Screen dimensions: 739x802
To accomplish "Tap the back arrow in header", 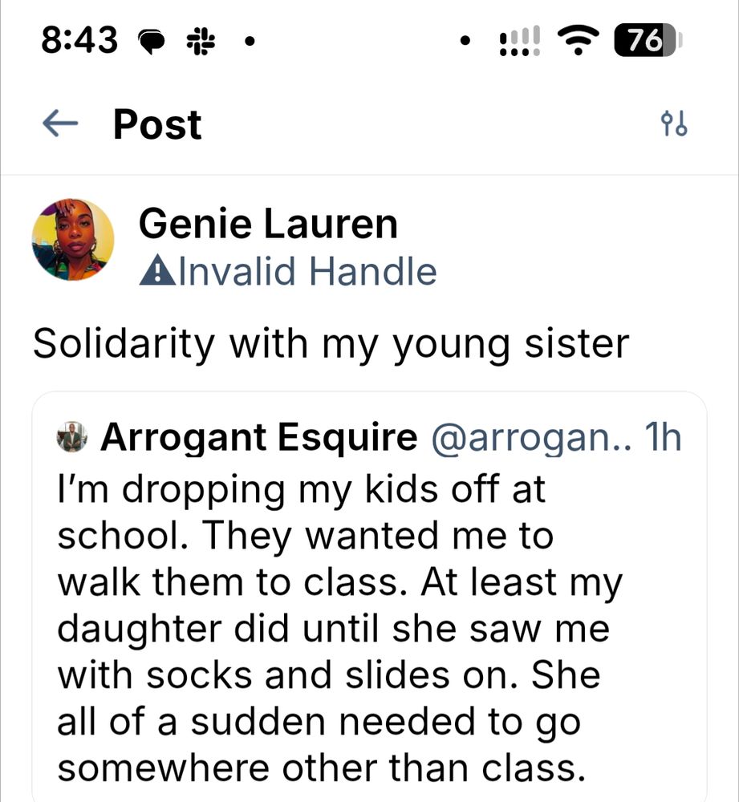I will 60,124.
